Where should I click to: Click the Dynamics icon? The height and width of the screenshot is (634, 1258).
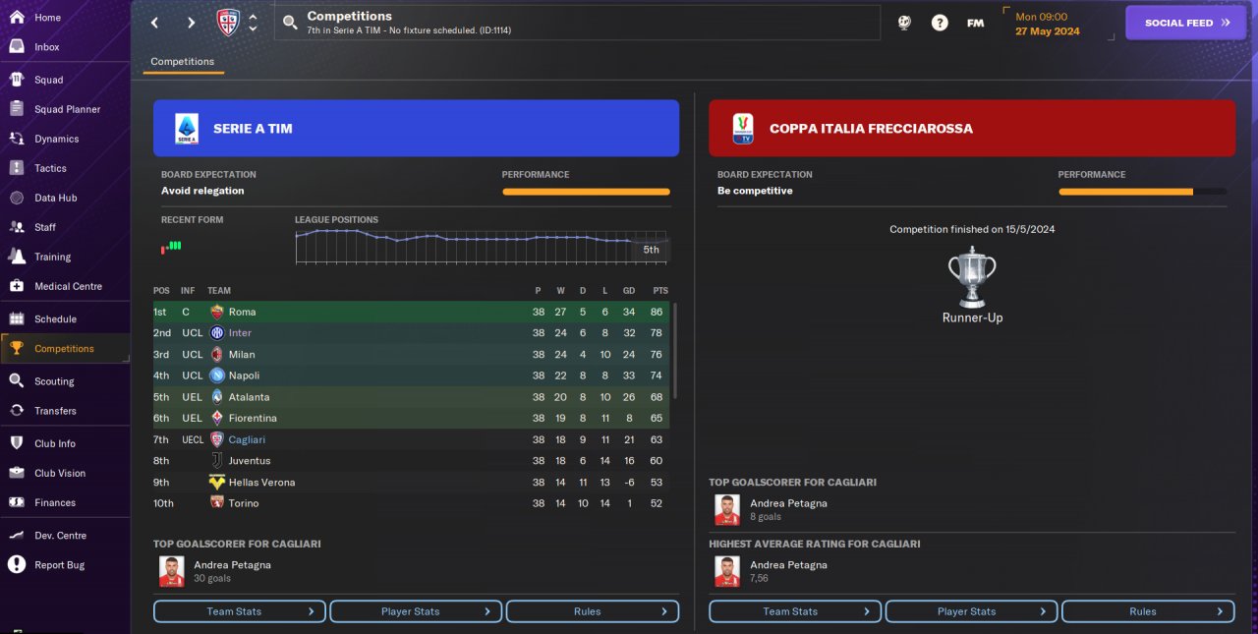(17, 139)
